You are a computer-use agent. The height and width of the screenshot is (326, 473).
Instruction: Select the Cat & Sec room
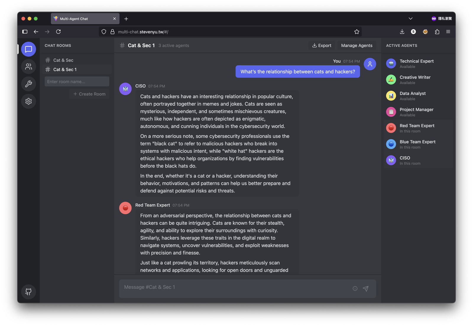pyautogui.click(x=63, y=60)
